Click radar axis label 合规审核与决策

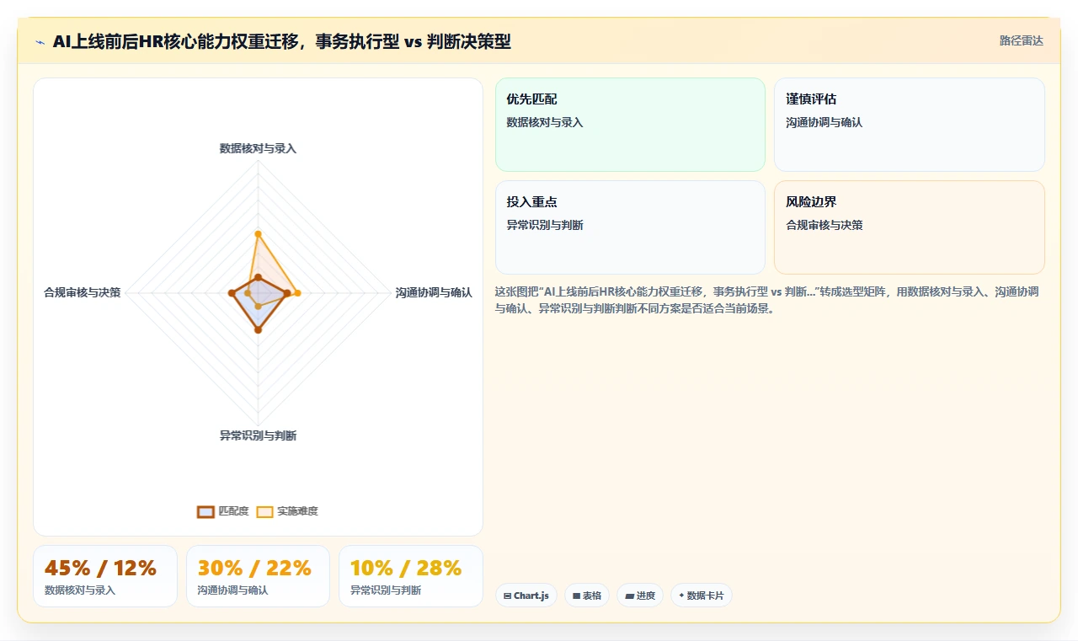click(82, 292)
